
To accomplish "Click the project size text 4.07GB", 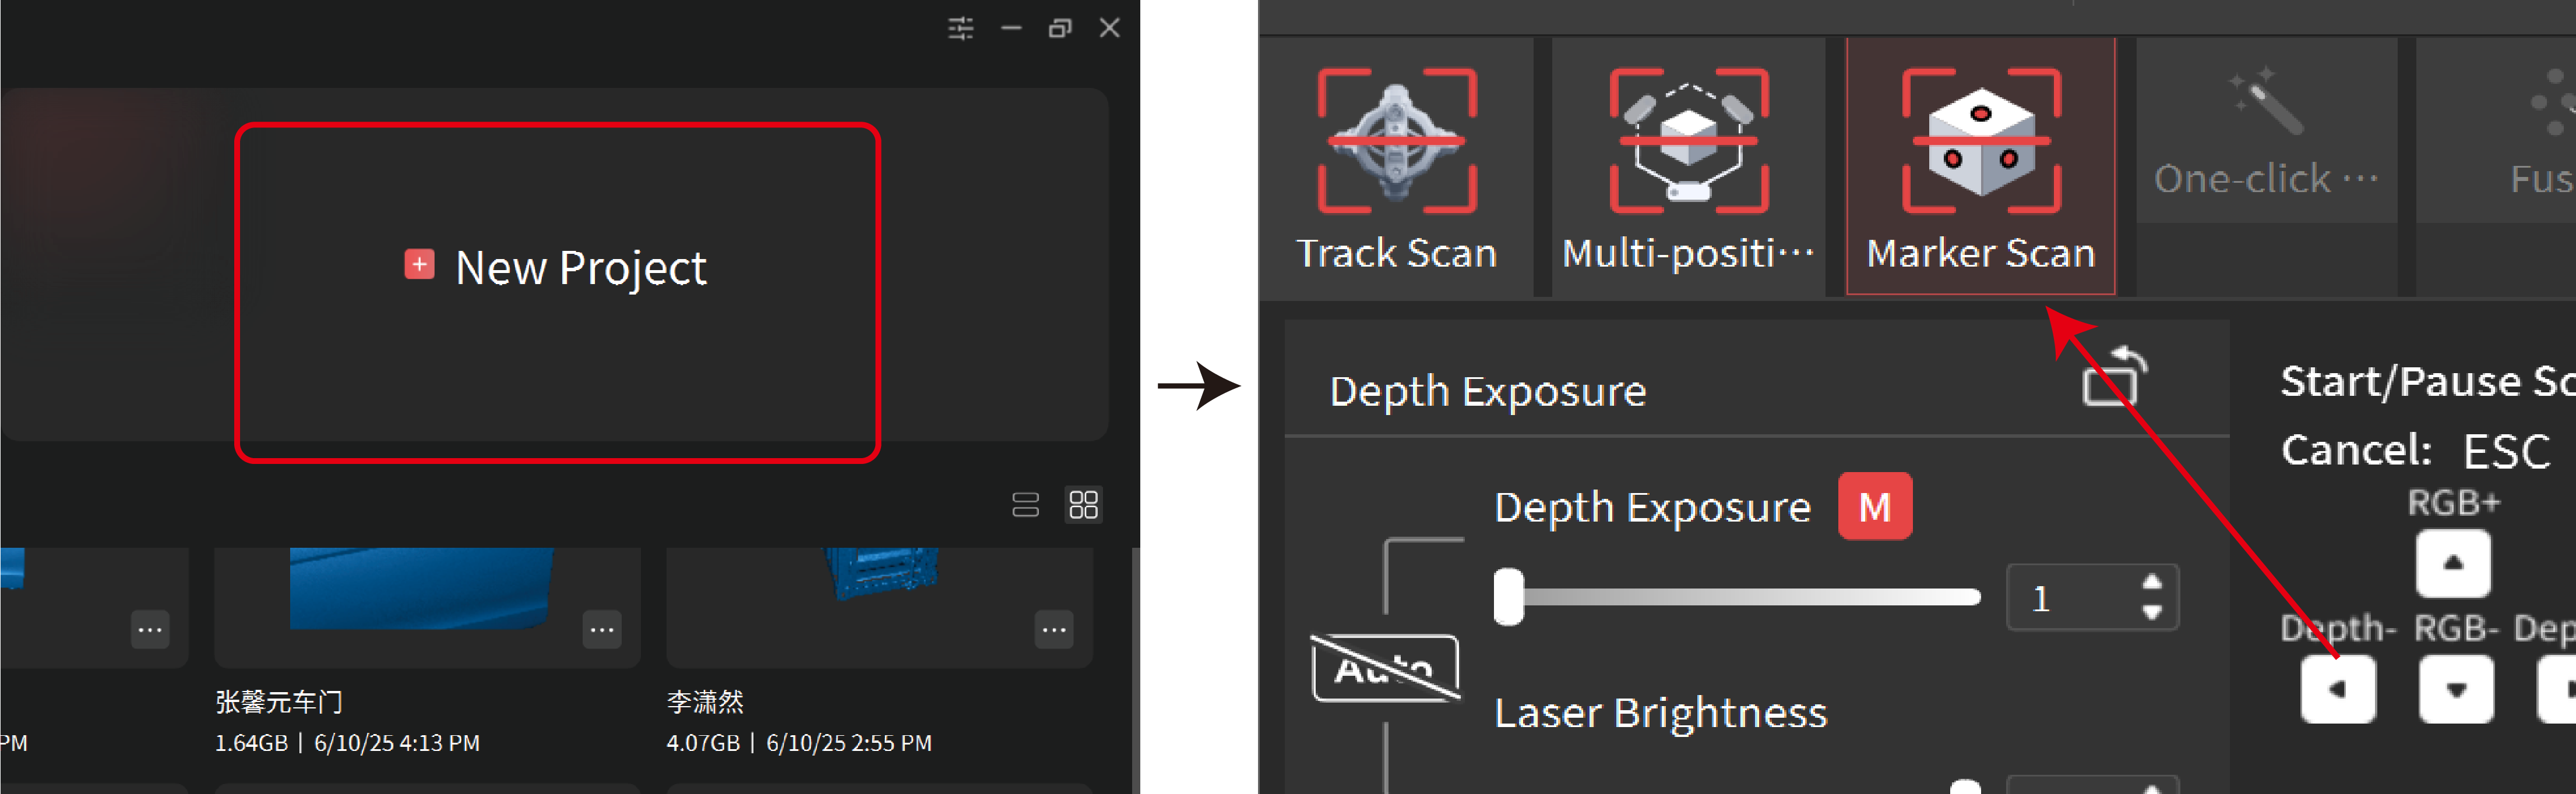I will 703,743.
